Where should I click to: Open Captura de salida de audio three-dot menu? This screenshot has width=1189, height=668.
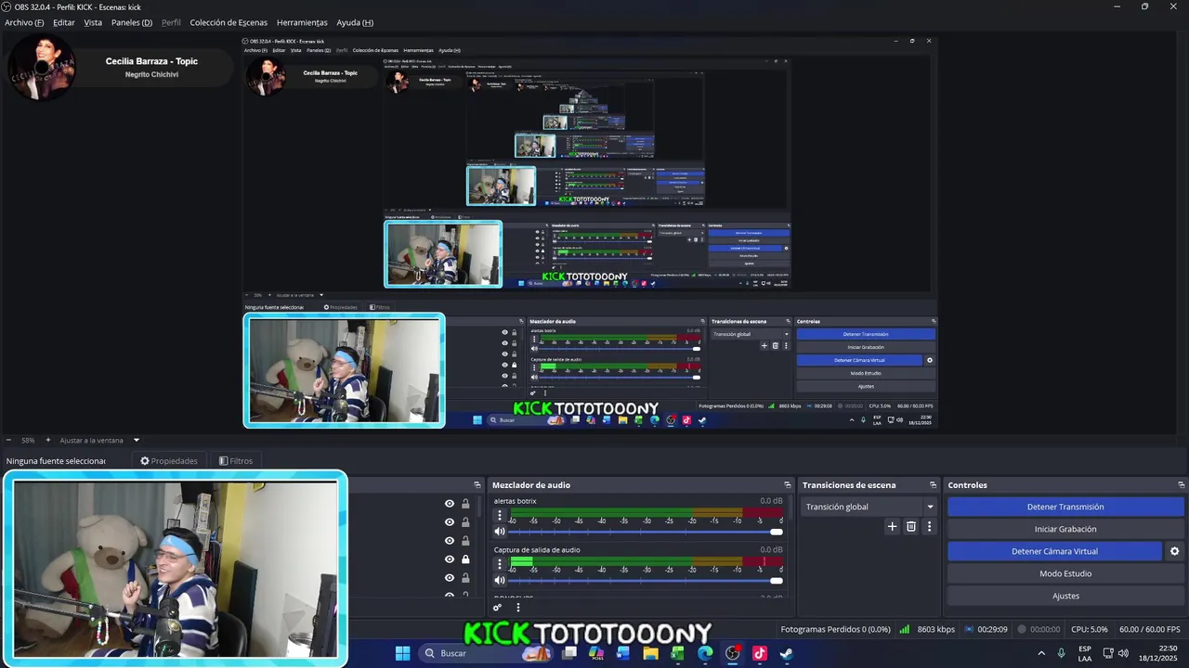500,563
